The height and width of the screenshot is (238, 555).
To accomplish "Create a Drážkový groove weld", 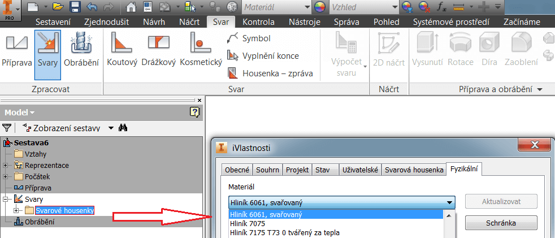I will tap(159, 50).
